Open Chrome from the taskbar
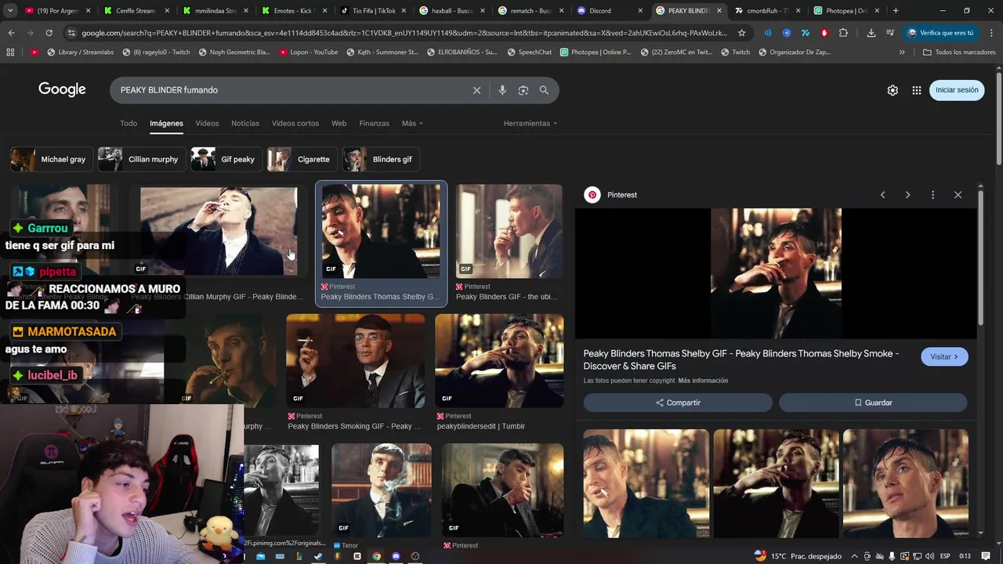This screenshot has width=1003, height=564. [376, 556]
